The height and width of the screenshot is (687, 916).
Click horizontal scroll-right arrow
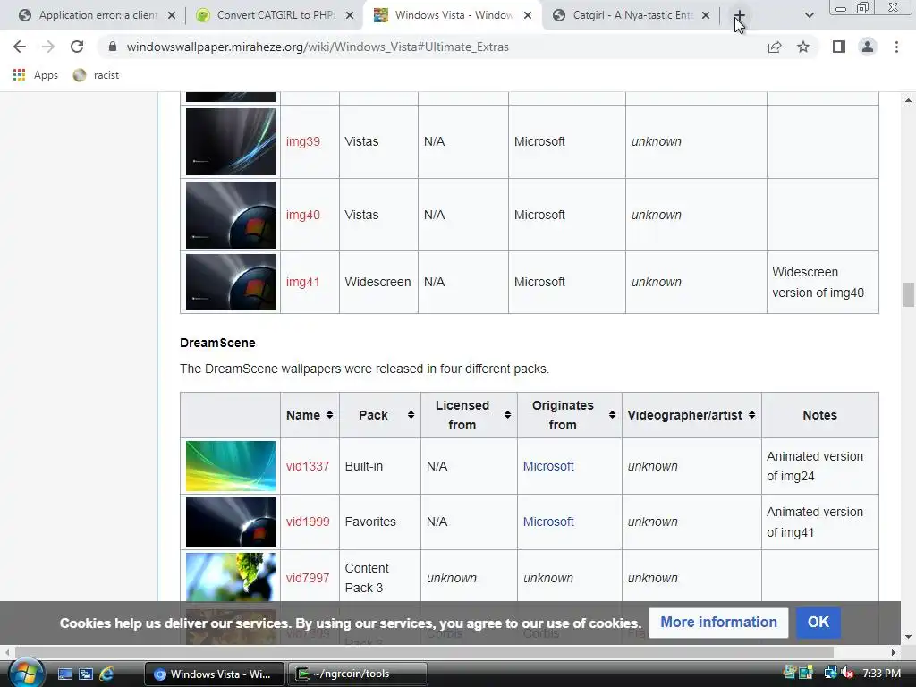coord(894,652)
